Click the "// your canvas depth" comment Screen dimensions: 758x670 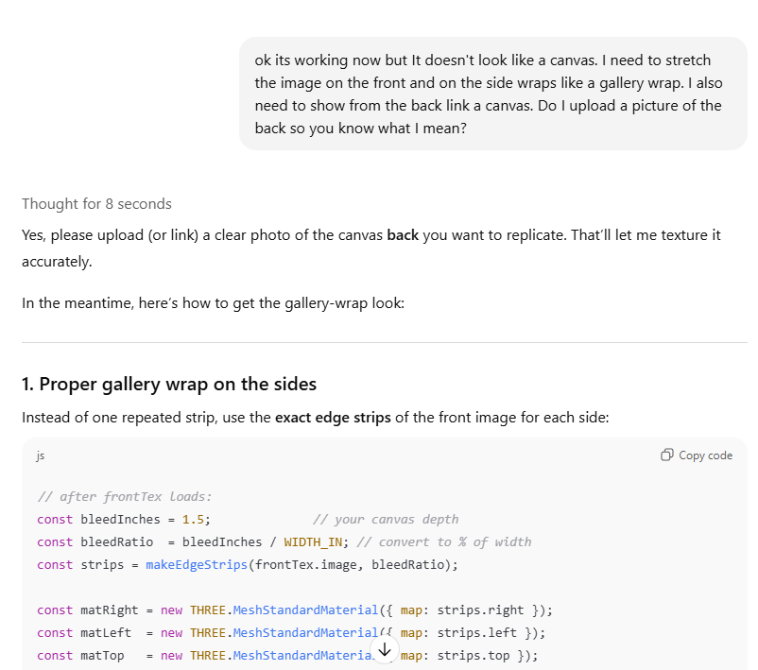pyautogui.click(x=385, y=519)
